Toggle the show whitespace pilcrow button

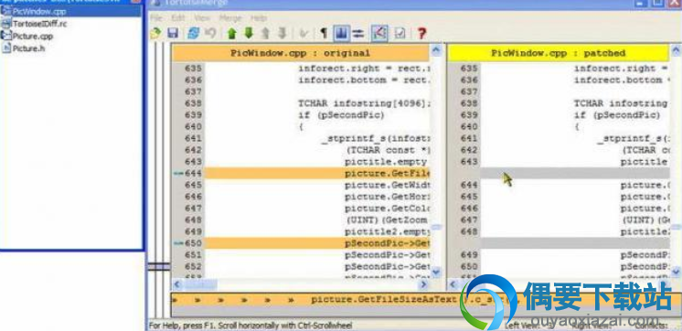pos(324,33)
